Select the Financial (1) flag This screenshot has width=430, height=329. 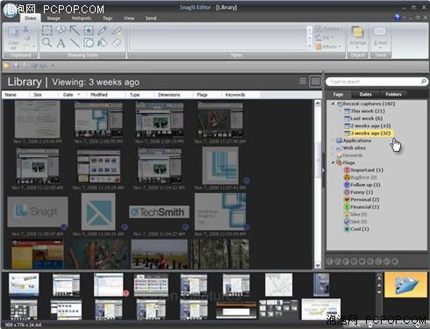(362, 207)
